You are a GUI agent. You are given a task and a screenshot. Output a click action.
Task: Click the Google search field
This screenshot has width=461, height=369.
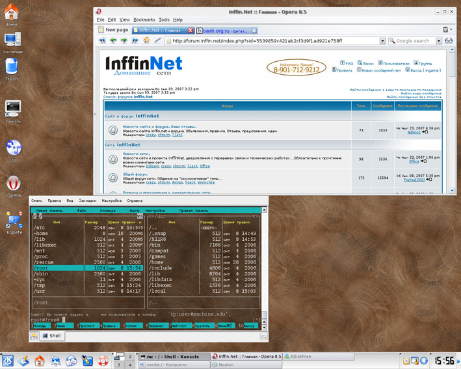tap(412, 41)
